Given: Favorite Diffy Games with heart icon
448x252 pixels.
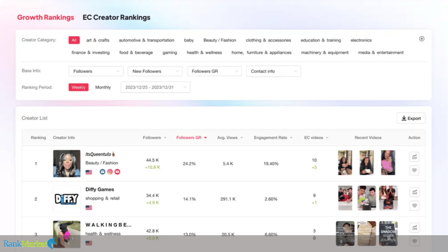Looking at the screenshot, I should [x=415, y=206].
